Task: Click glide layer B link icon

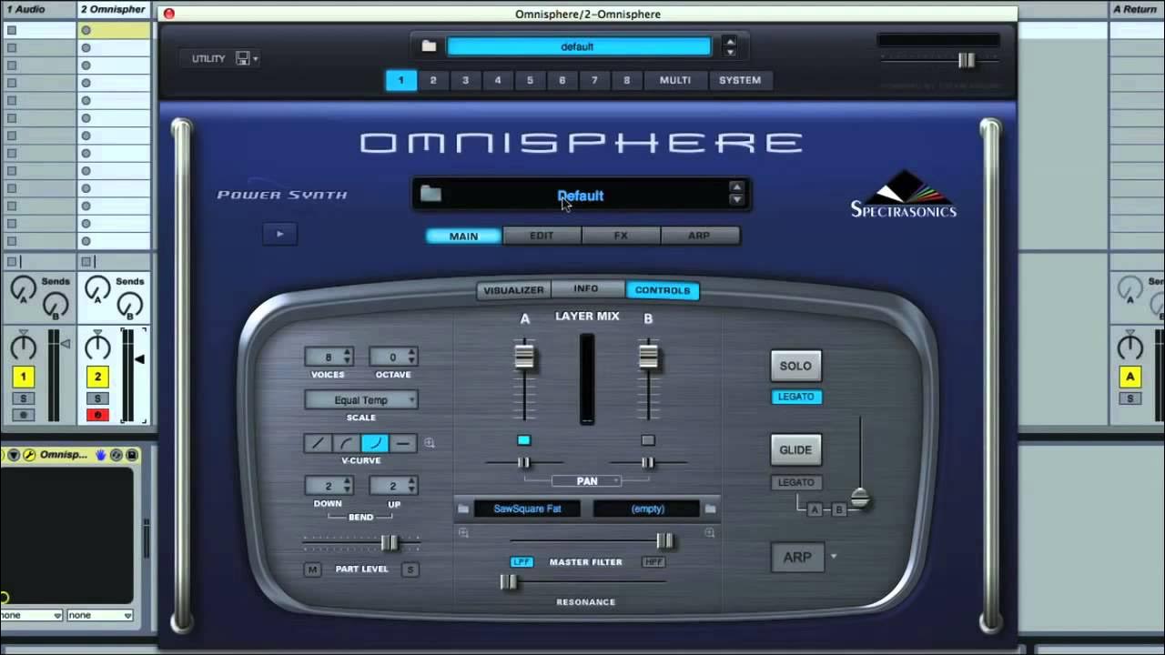Action: click(x=839, y=509)
